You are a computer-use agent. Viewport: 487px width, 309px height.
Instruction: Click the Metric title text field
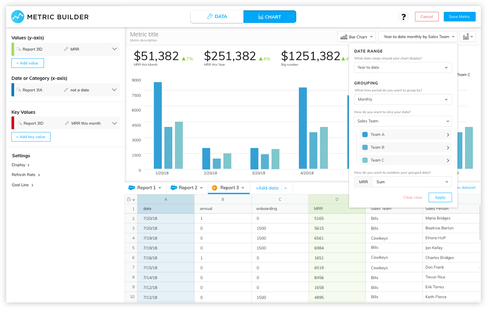point(144,34)
